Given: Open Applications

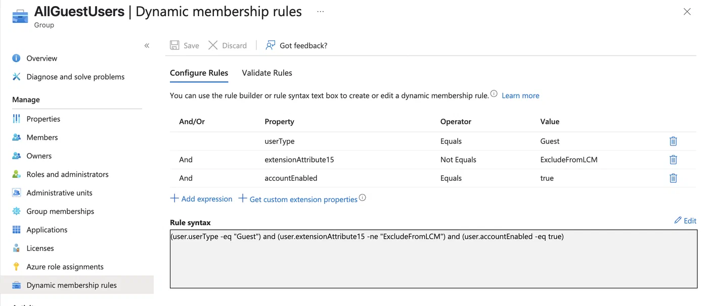Looking at the screenshot, I should pyautogui.click(x=47, y=230).
